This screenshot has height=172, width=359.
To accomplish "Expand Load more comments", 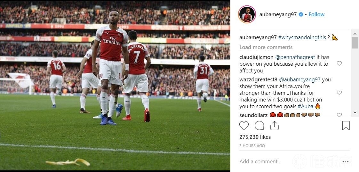I will [266, 47].
